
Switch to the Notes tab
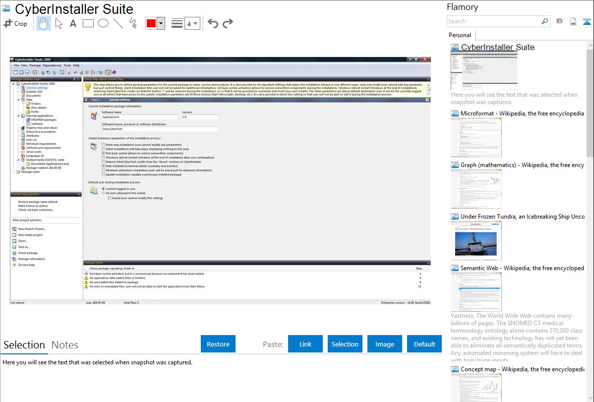(x=65, y=345)
